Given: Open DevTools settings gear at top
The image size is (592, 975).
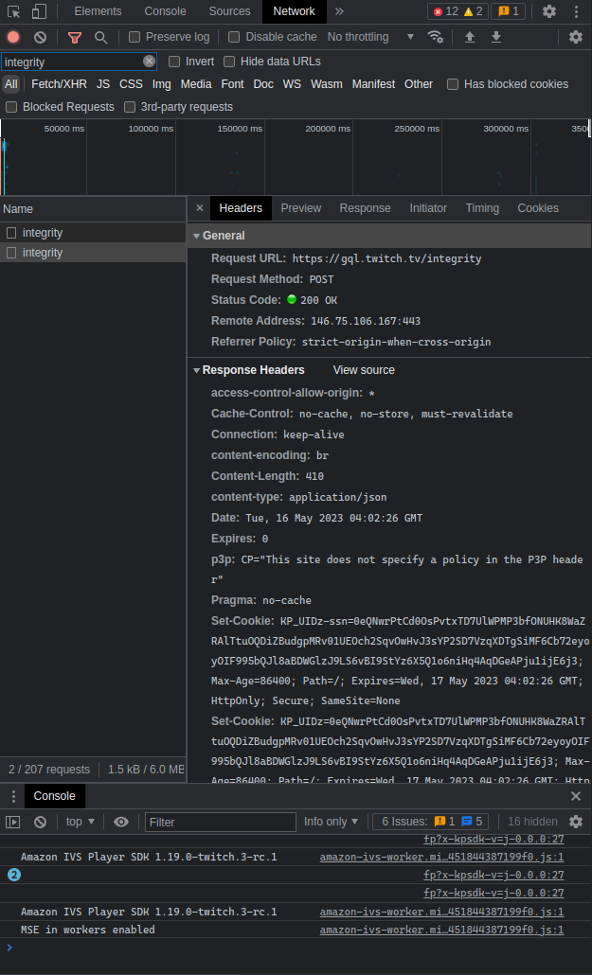Looking at the screenshot, I should coord(549,11).
